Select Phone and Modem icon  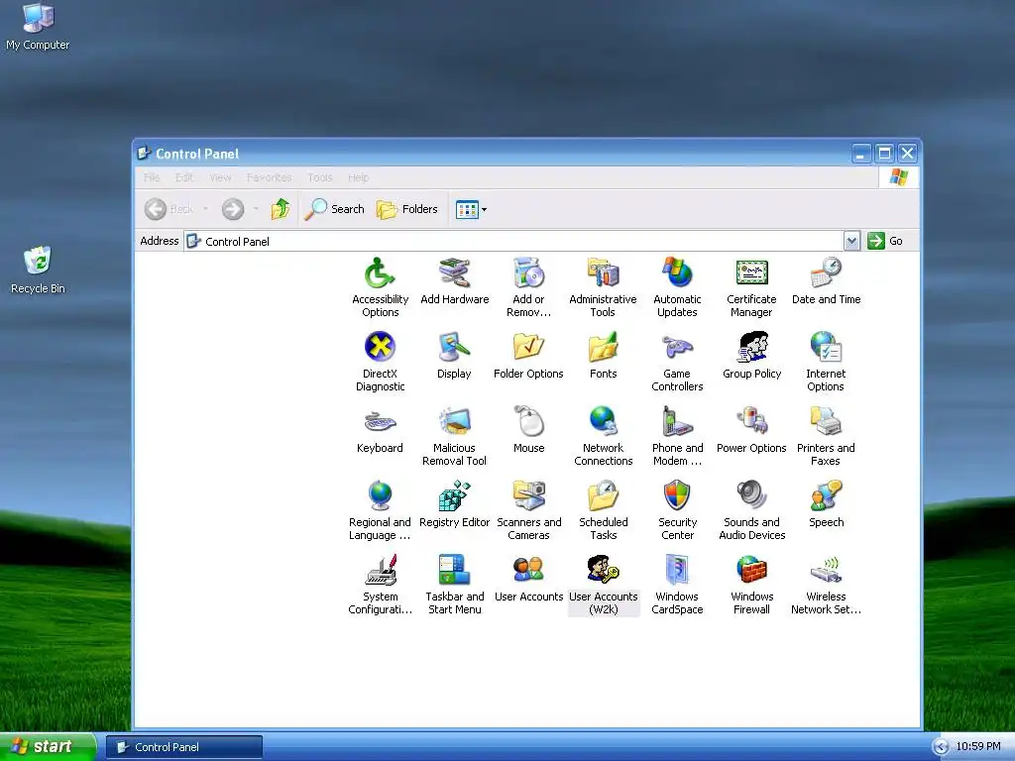677,436
